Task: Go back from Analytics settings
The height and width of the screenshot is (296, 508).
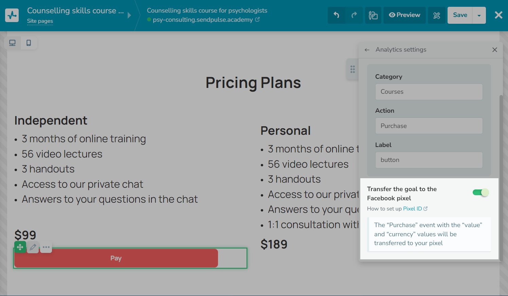Action: (x=367, y=50)
